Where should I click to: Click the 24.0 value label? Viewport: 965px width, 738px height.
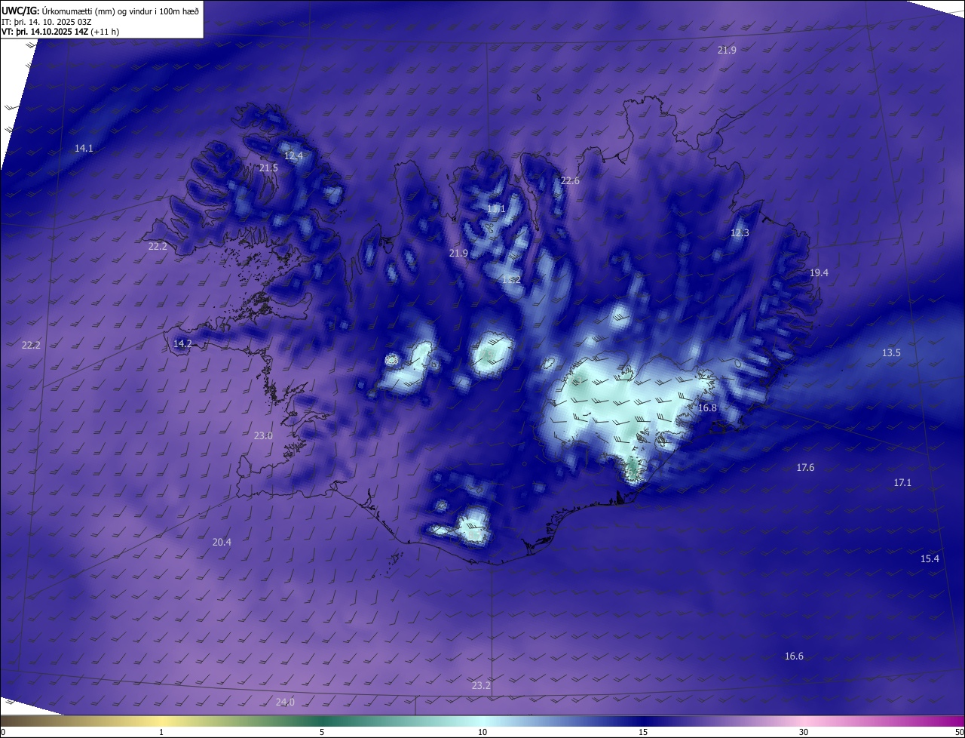(x=285, y=703)
